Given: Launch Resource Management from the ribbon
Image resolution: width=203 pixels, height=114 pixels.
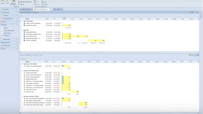Looking at the screenshot, I should coord(13,3).
